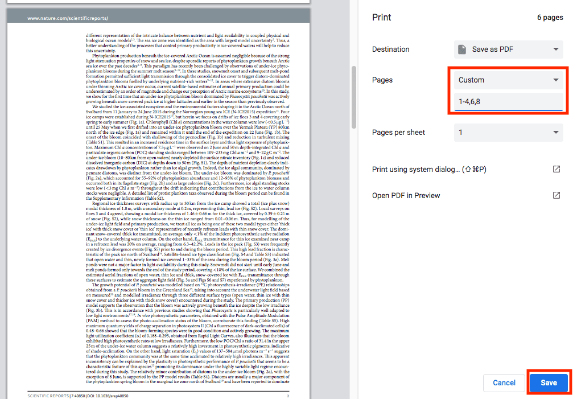Click the Print dialog heading
The image size is (573, 399).
coord(381,18)
